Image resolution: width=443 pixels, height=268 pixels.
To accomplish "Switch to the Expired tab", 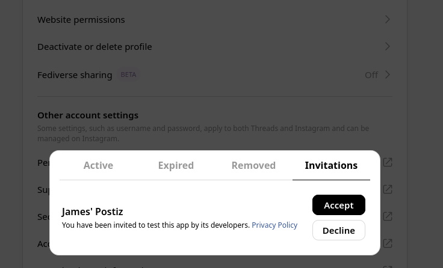I will [x=176, y=165].
